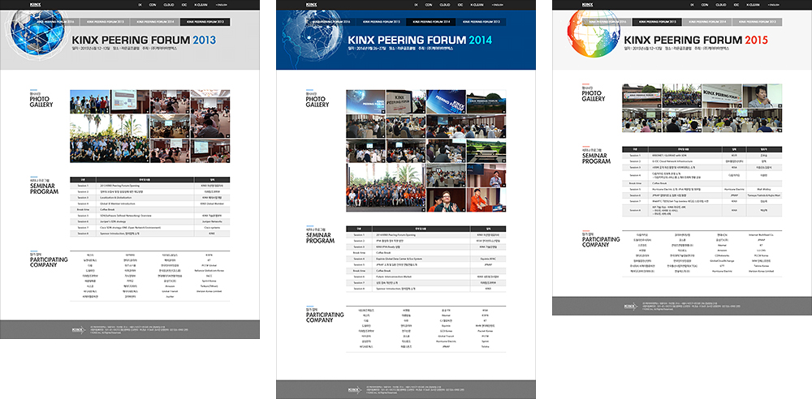Click 'Cisco systems' in the 2013 seminar table
The image size is (812, 399).
211,227
